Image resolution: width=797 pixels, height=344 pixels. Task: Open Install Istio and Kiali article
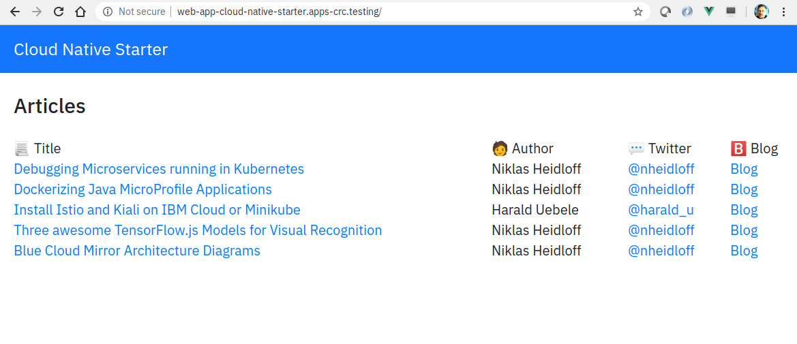coord(157,210)
